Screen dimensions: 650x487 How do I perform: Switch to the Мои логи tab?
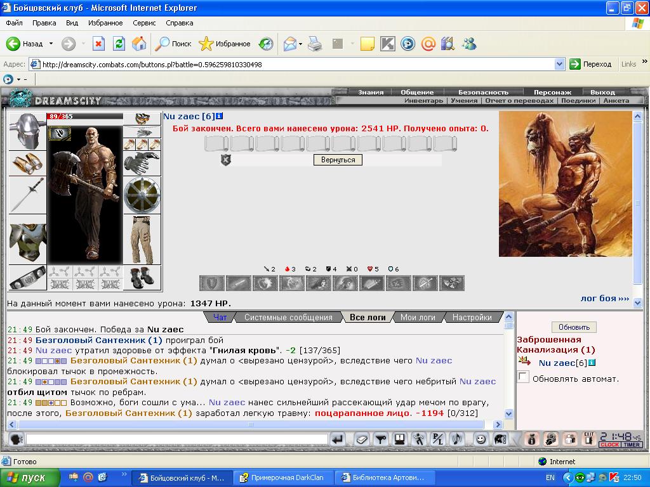point(418,317)
